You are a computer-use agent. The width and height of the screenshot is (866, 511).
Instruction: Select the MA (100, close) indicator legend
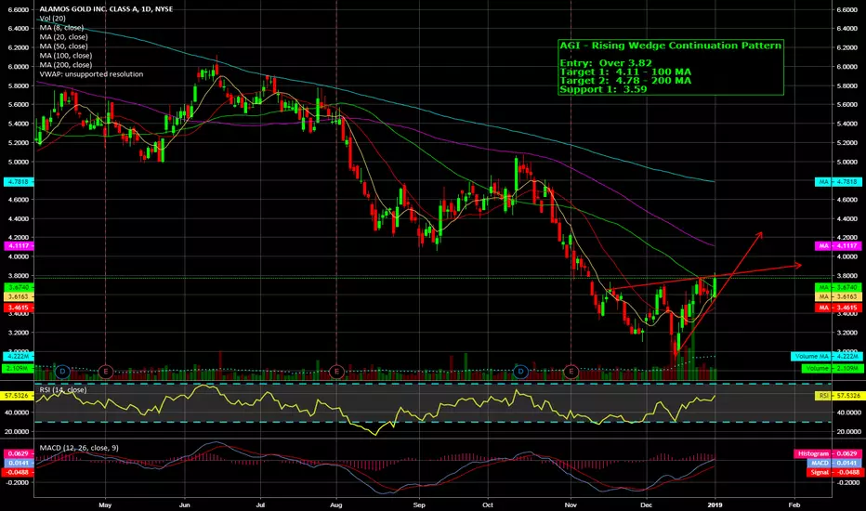(66, 55)
